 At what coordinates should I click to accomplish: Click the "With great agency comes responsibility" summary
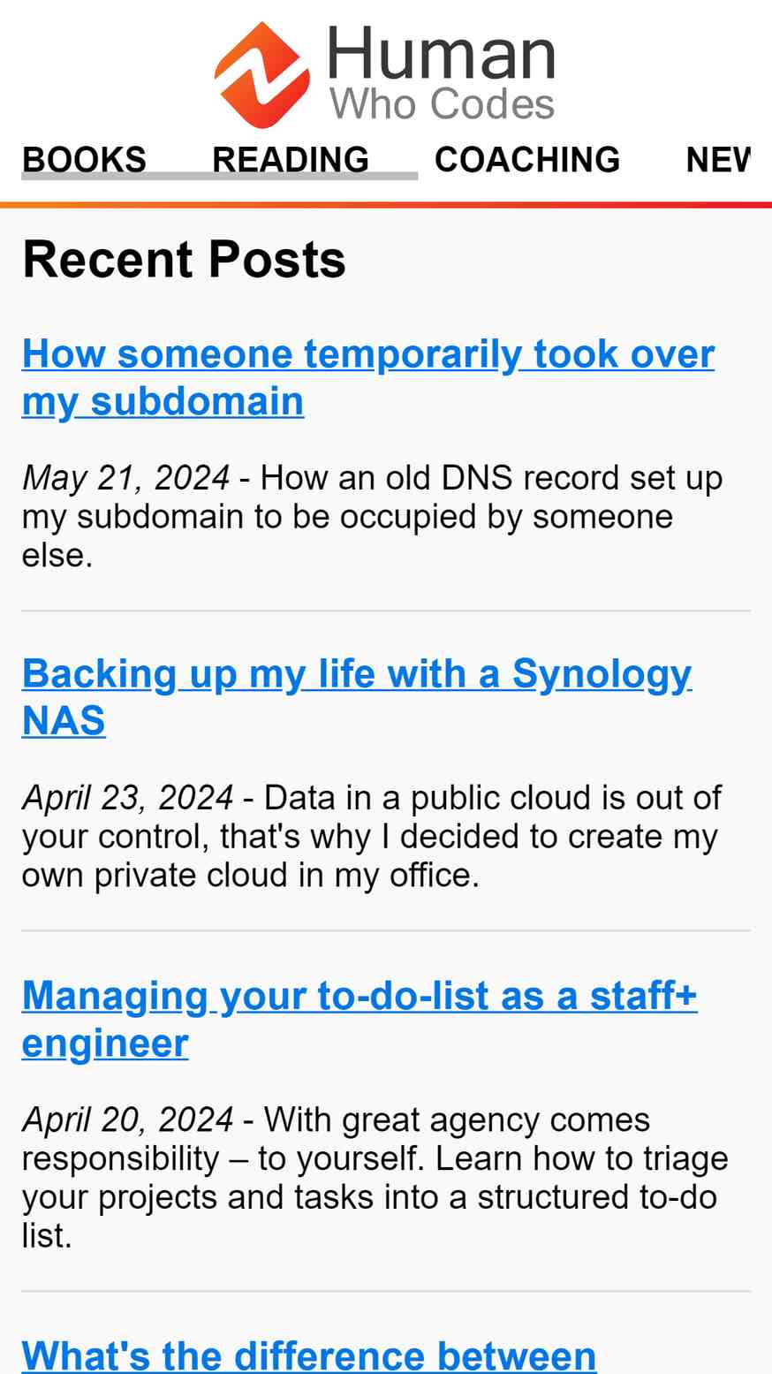tap(375, 1177)
